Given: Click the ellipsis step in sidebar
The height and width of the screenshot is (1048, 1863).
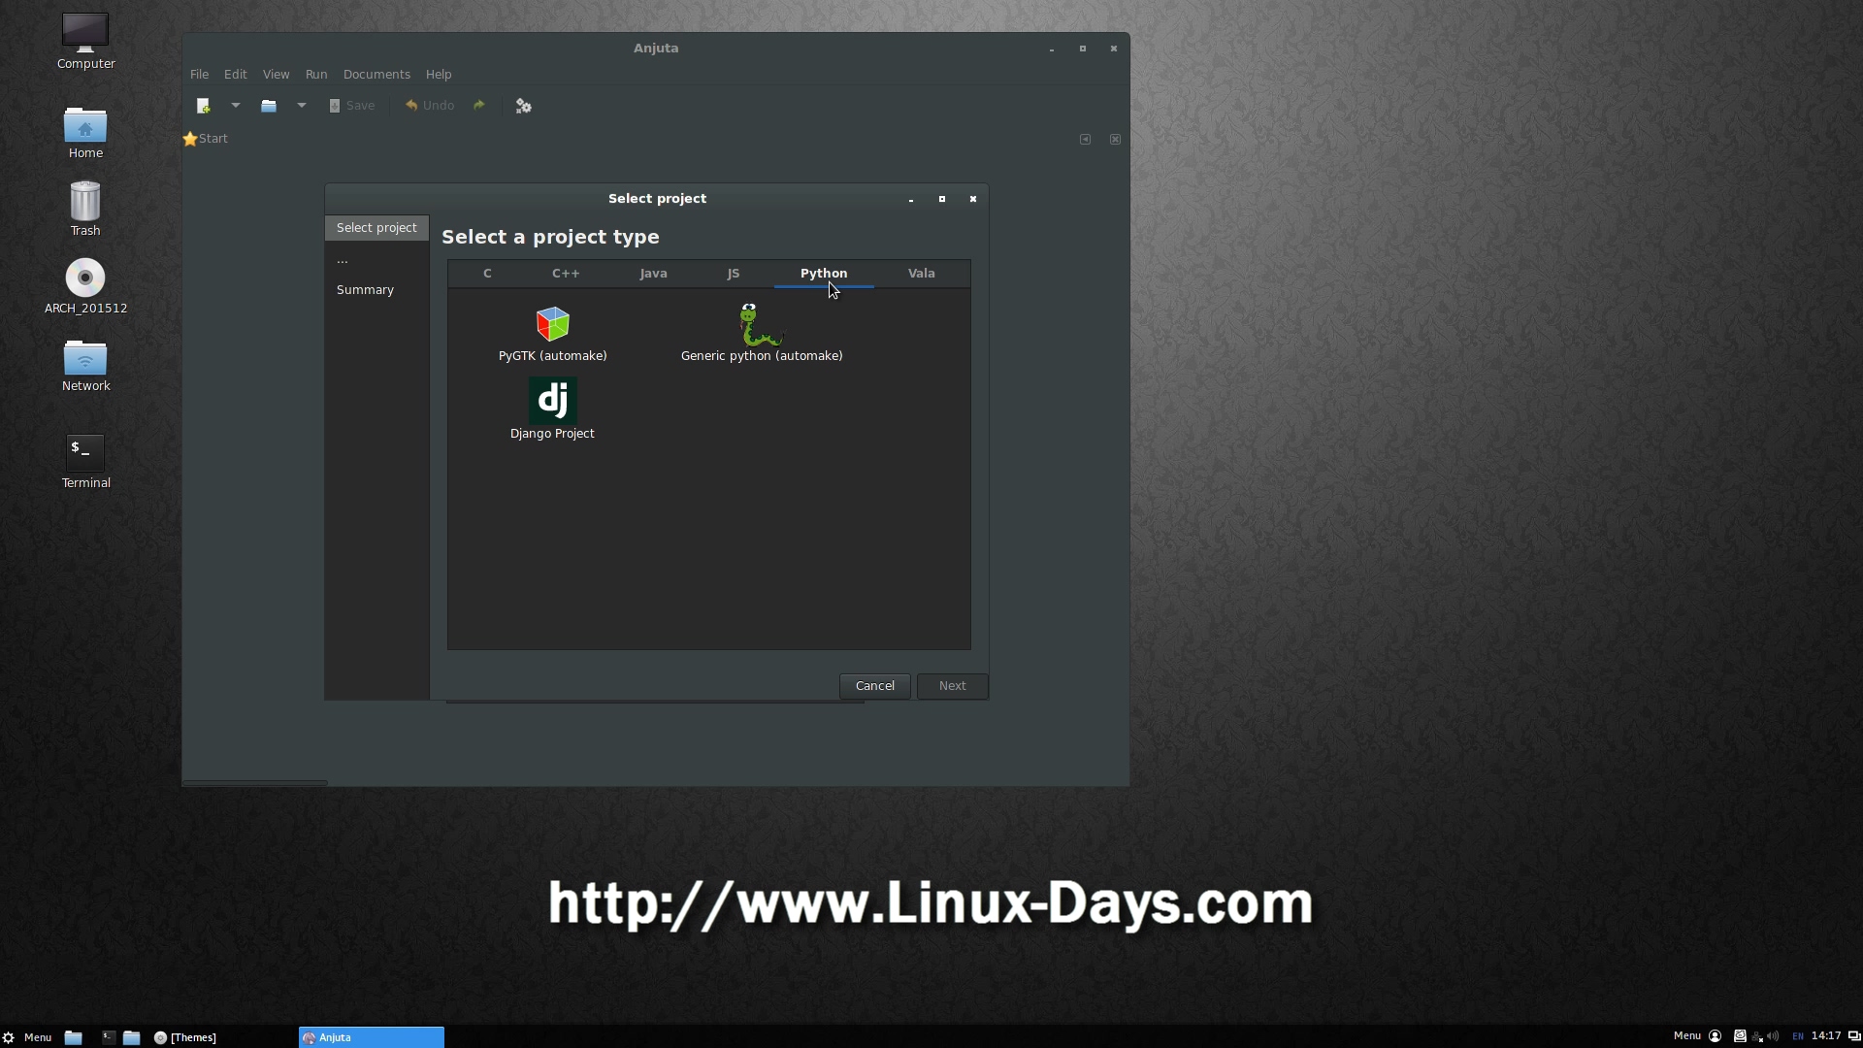Looking at the screenshot, I should point(343,260).
